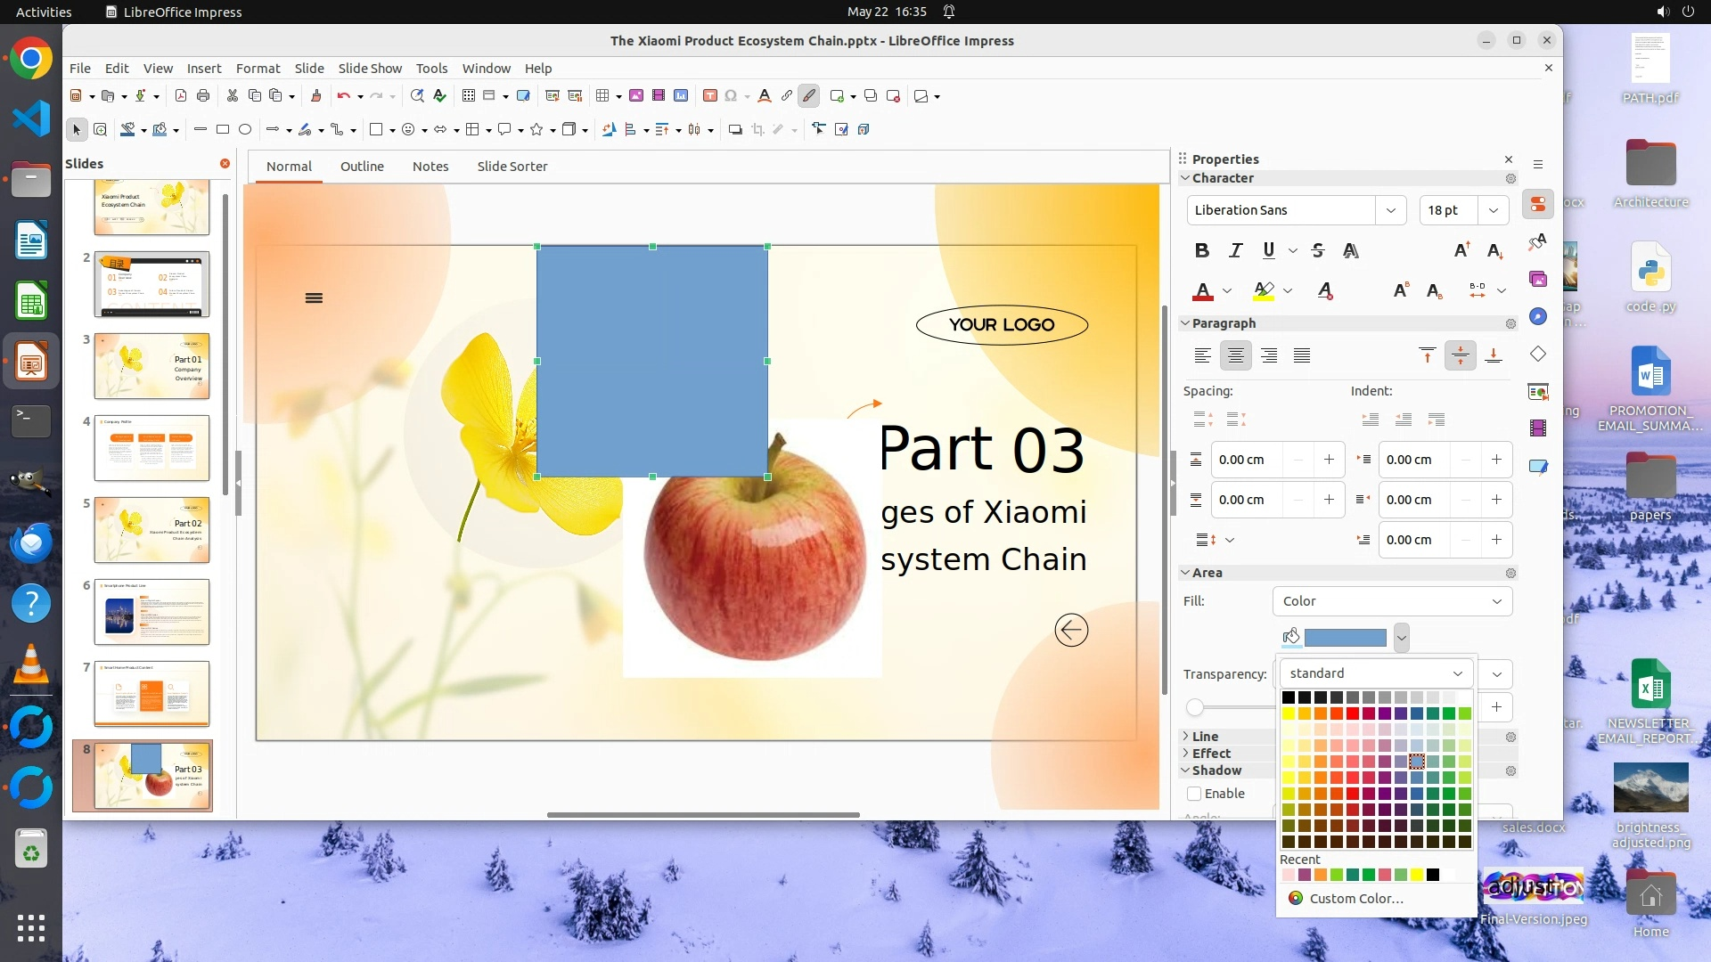Enable the Shadow checkbox
Screen dimensions: 1711x962
pos(1195,794)
